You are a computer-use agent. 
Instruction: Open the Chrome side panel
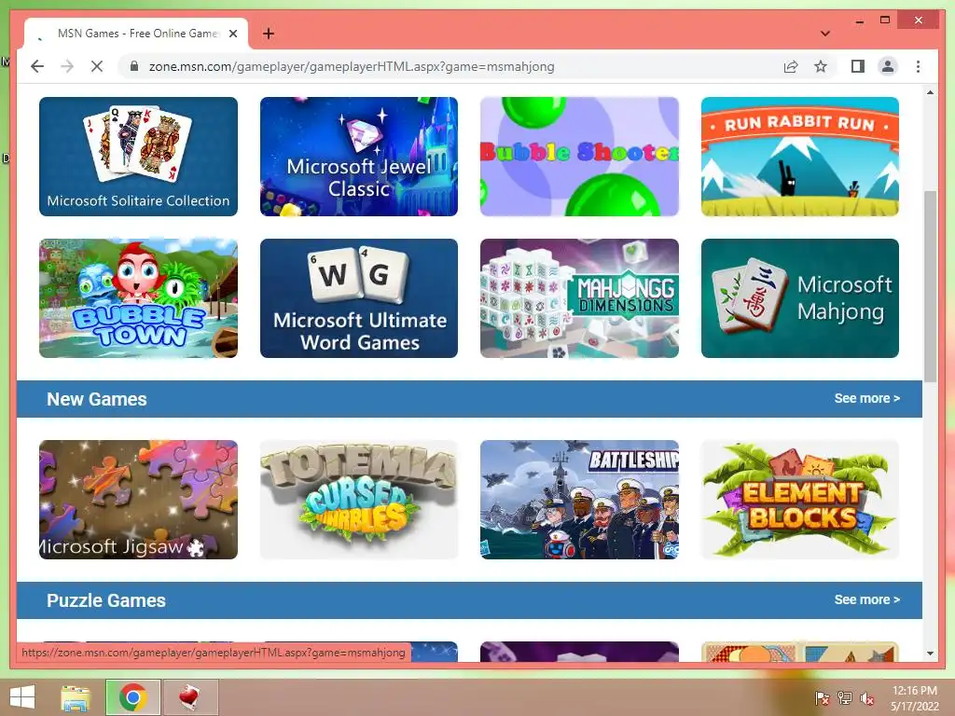[858, 66]
